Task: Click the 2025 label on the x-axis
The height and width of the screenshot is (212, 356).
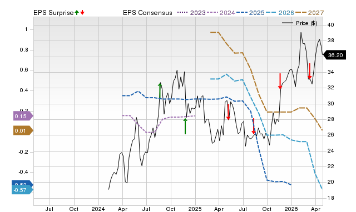Action: coord(195,209)
